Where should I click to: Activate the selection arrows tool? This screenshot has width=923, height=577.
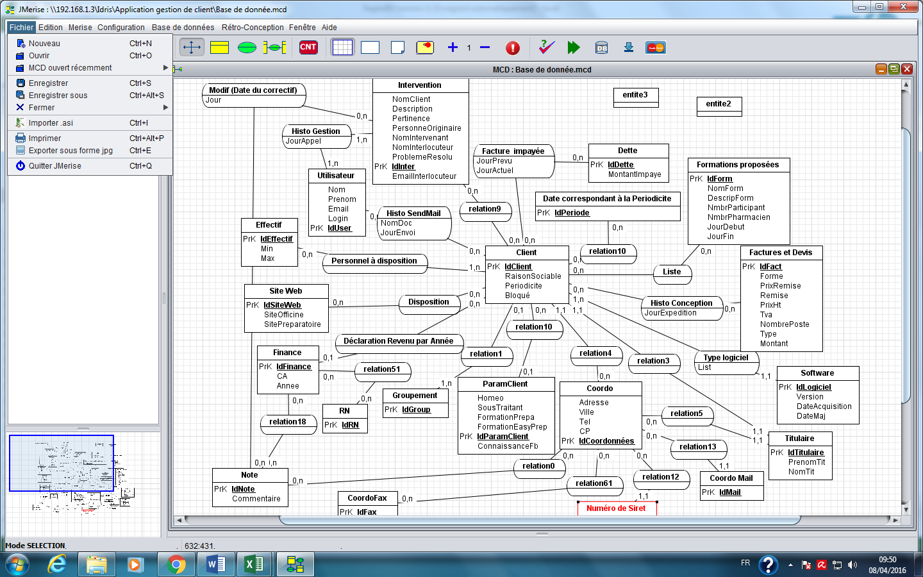click(x=192, y=47)
